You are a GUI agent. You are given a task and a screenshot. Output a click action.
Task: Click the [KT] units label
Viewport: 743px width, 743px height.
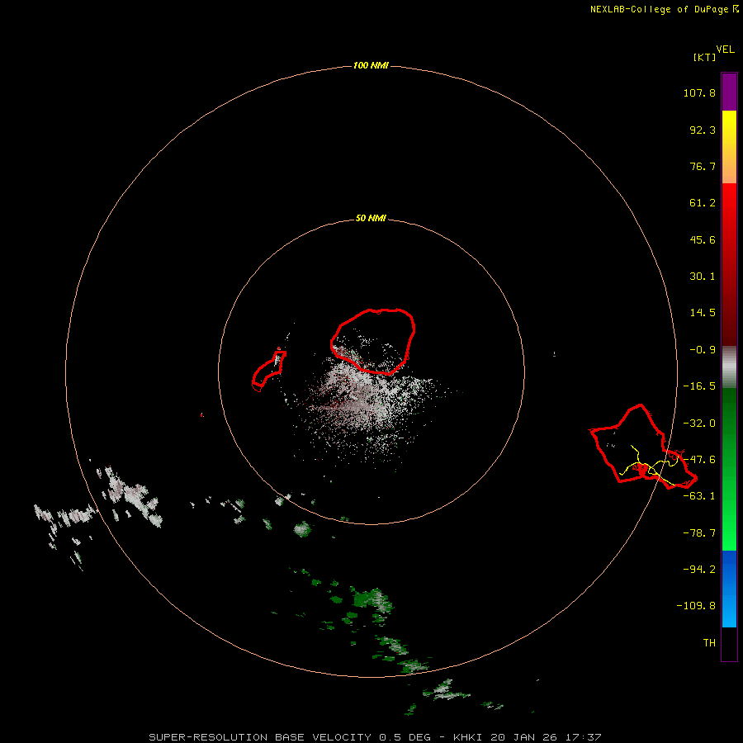[705, 57]
